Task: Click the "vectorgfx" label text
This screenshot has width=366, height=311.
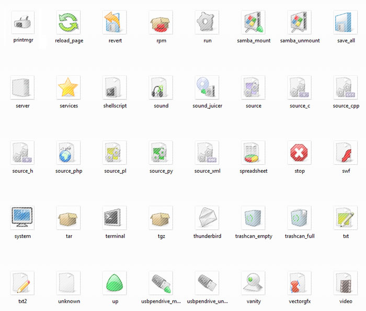Action: pos(300,302)
